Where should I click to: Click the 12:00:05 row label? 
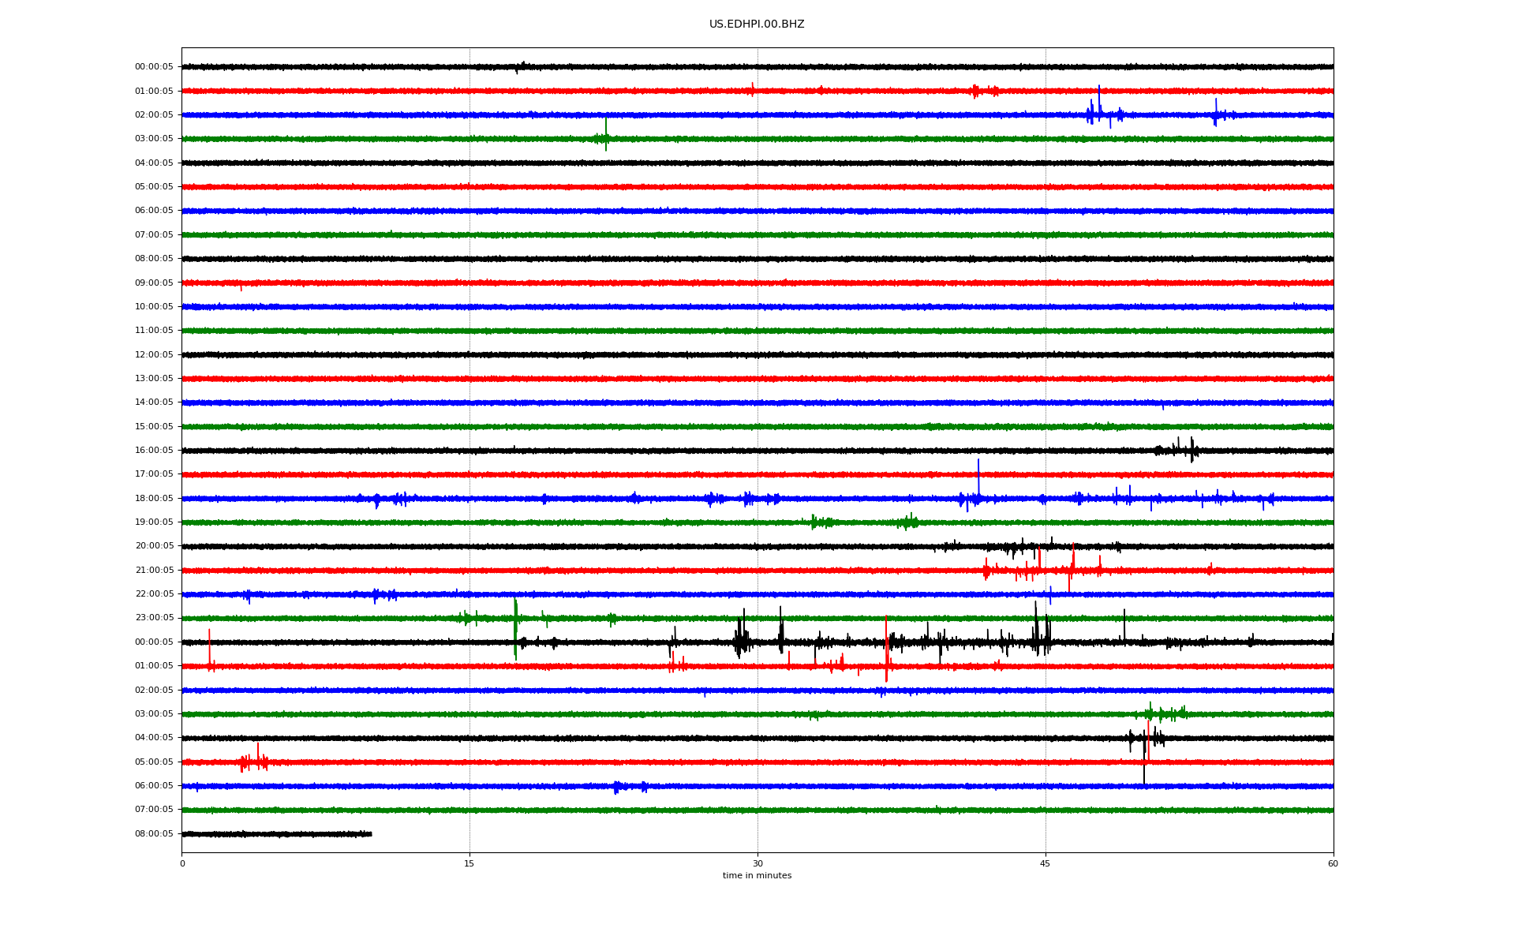point(154,355)
